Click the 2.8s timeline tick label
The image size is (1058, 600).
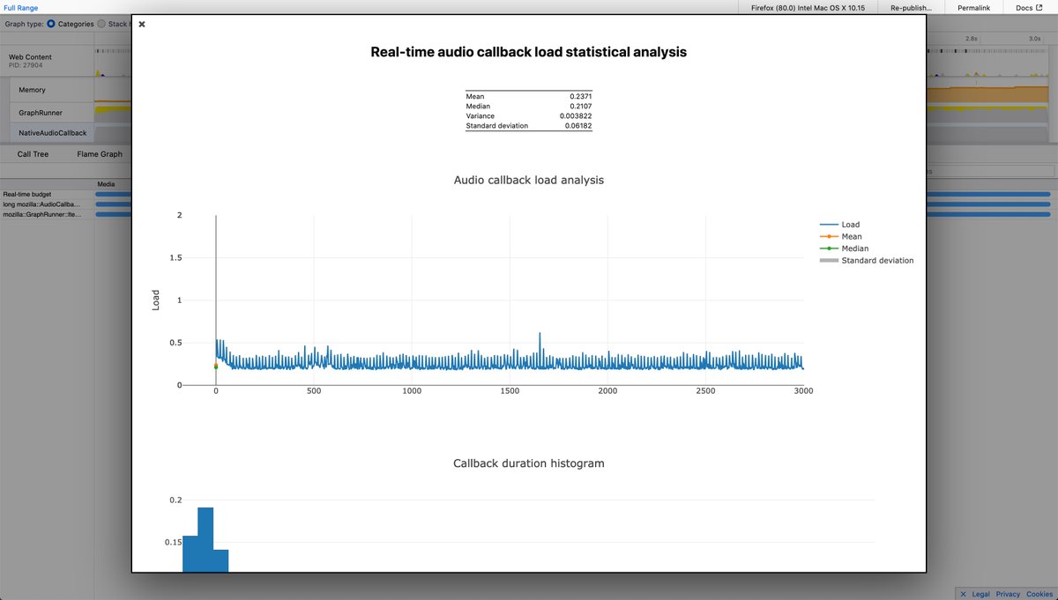(971, 39)
